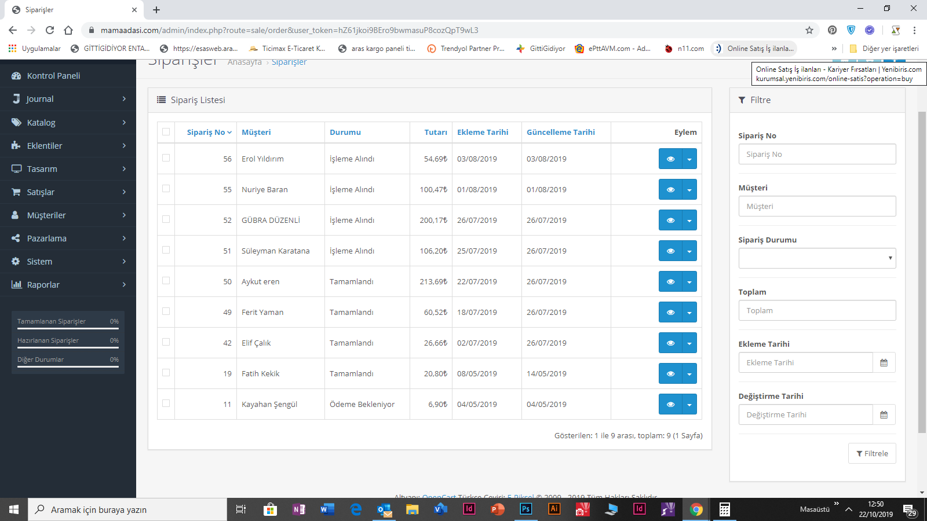
Task: Bookmark this page with the star icon
Action: click(809, 30)
